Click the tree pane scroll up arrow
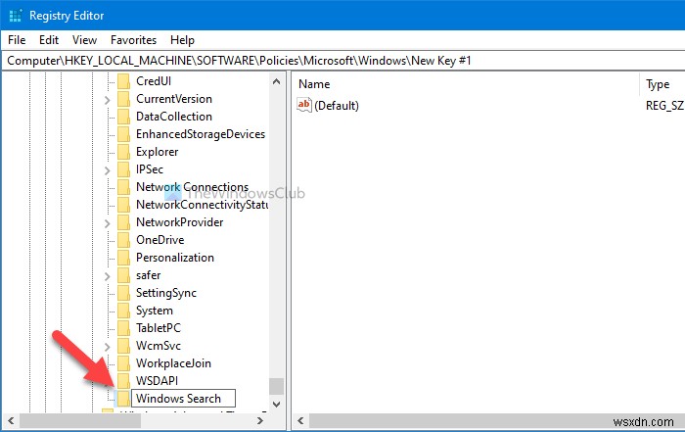 click(x=276, y=81)
